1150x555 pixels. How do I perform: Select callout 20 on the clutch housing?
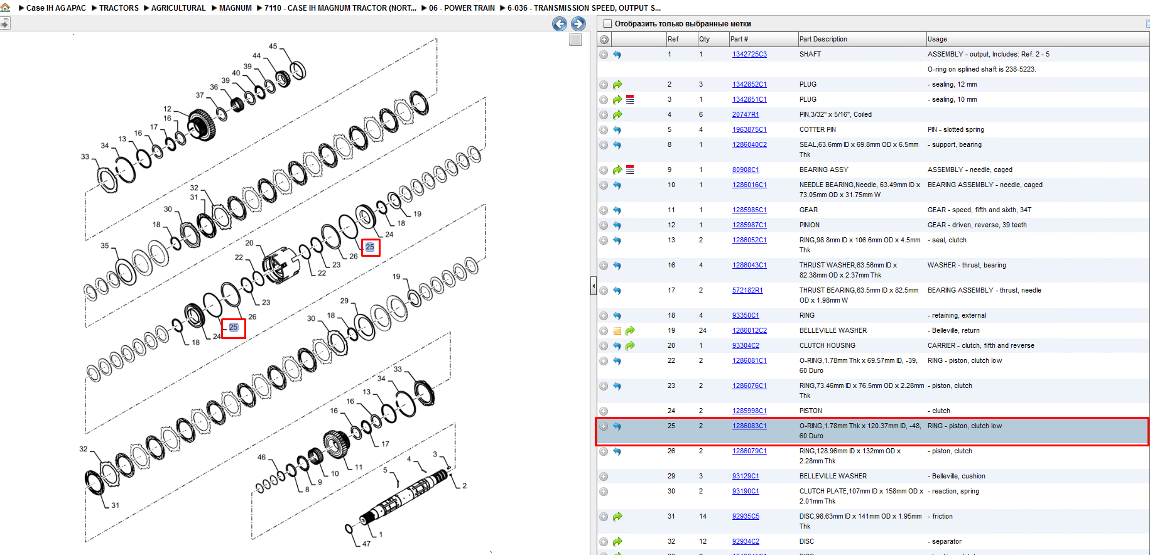tap(249, 243)
